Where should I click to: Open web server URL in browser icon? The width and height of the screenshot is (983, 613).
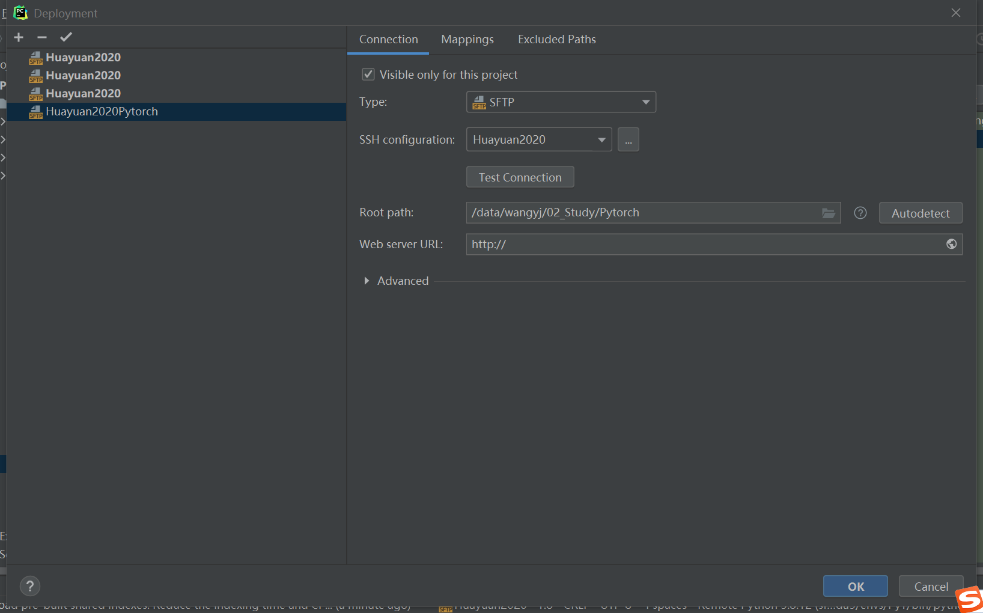[x=952, y=244]
